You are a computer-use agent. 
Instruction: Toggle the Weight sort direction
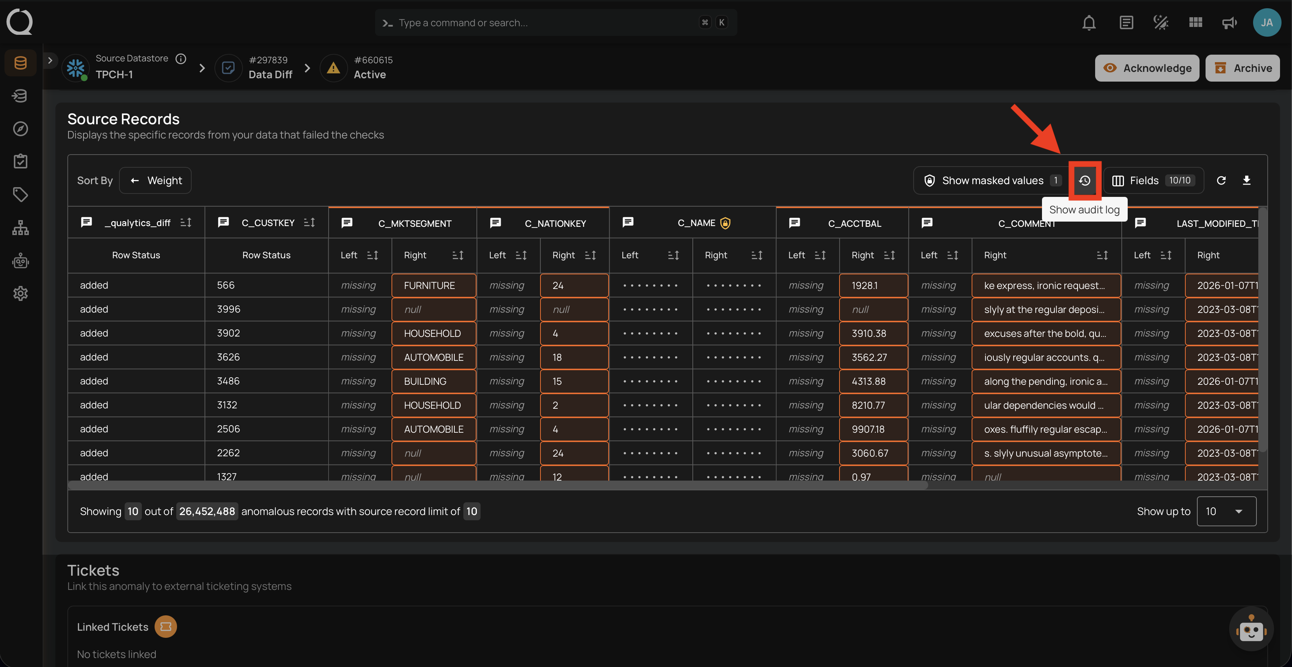click(x=155, y=180)
